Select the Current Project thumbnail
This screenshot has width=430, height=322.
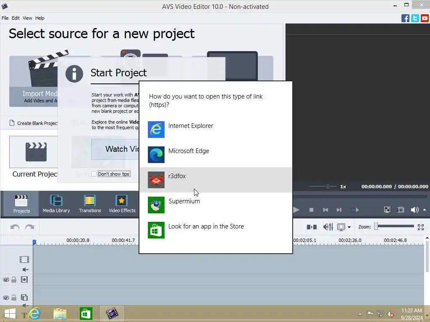[x=34, y=152]
